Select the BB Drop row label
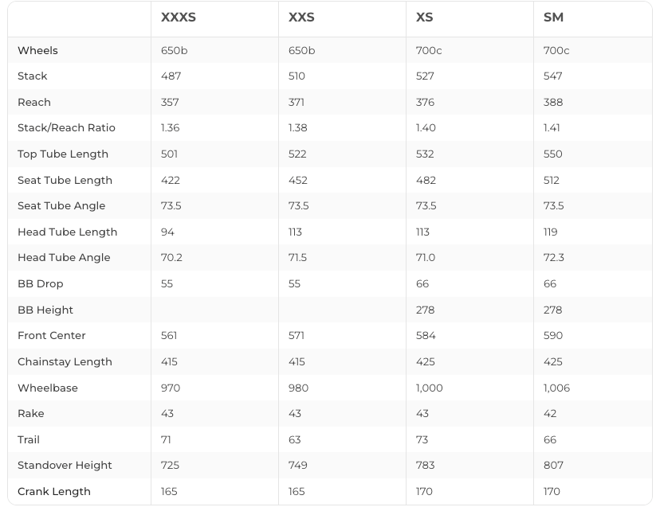656x511 pixels. click(40, 283)
